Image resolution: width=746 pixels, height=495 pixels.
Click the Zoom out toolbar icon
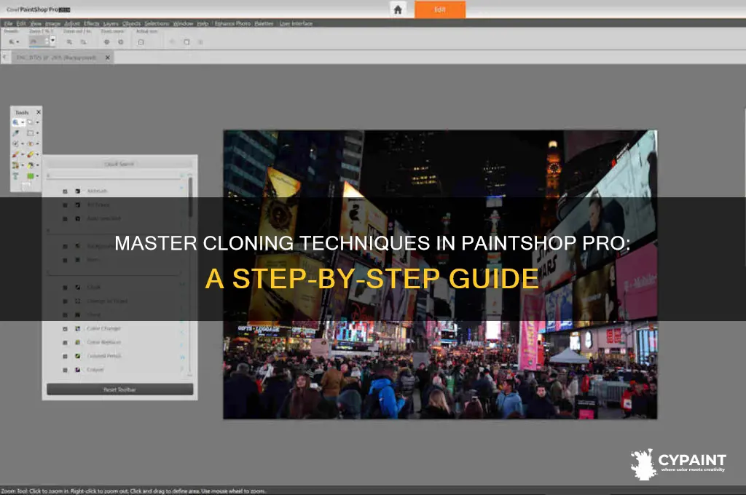69,41
